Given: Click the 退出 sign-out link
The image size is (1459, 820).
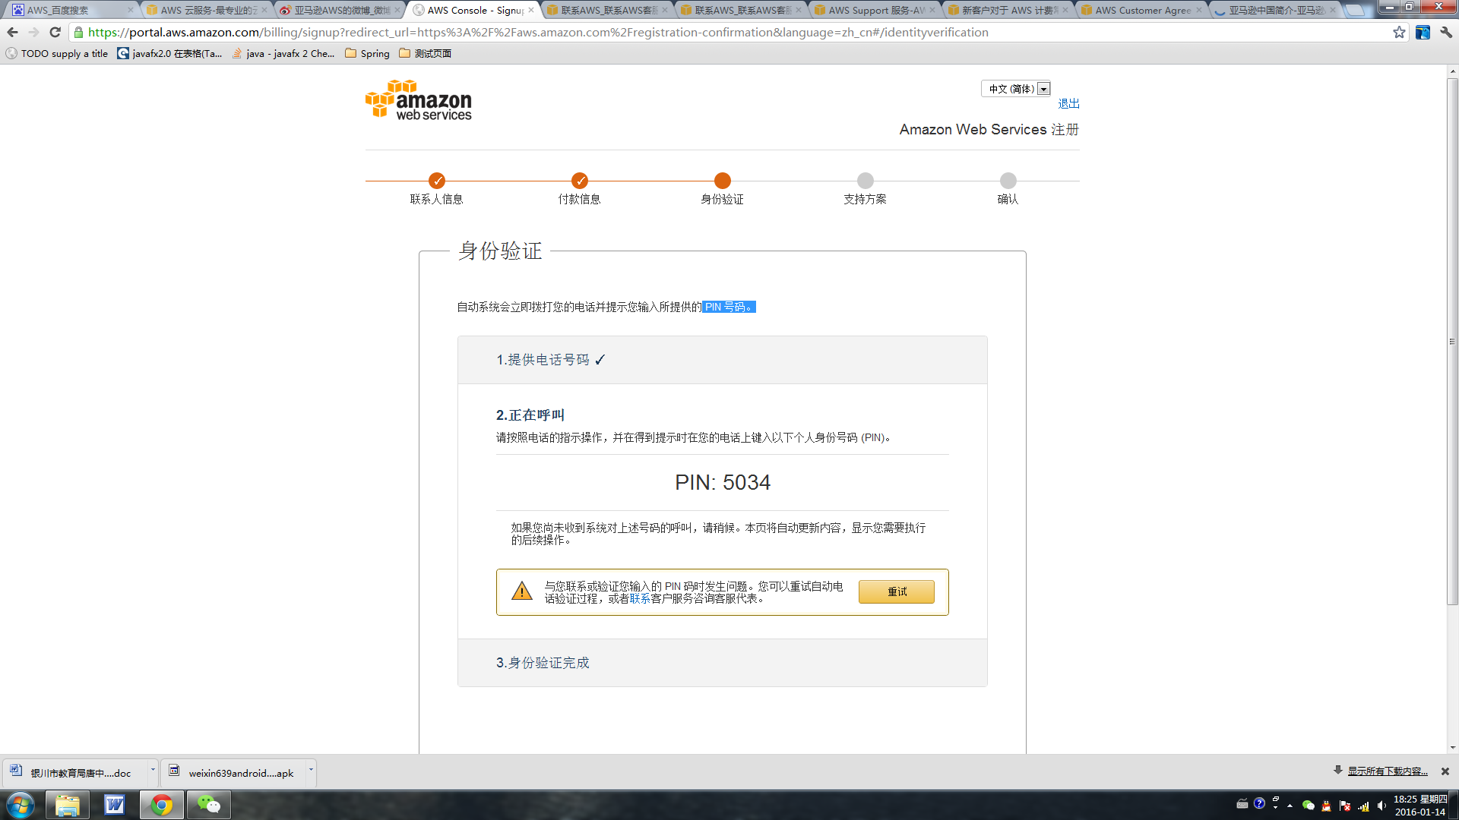Looking at the screenshot, I should [x=1068, y=103].
